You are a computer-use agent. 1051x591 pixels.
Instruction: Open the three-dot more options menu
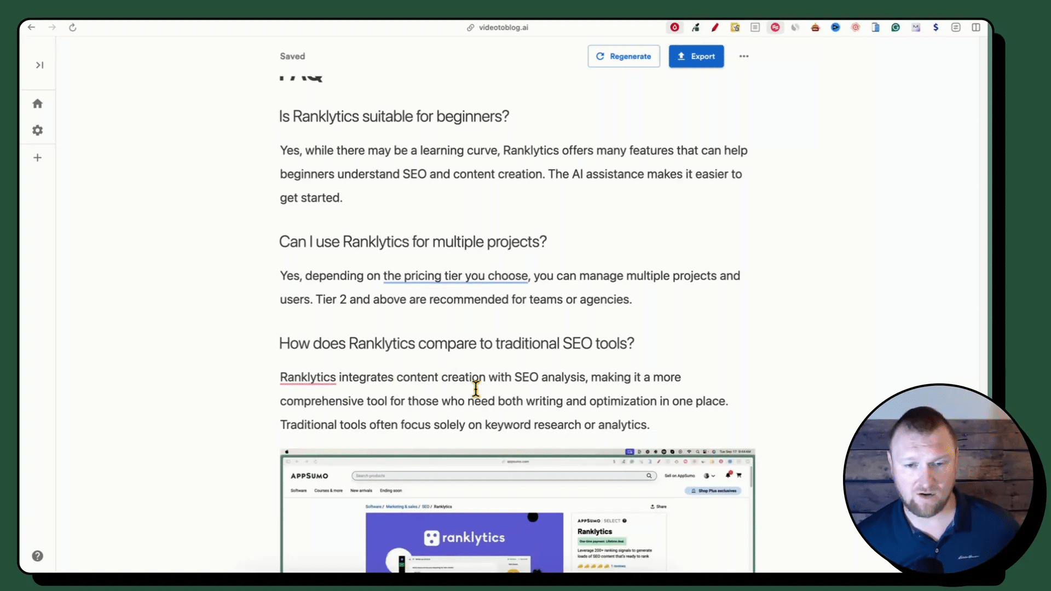pyautogui.click(x=743, y=56)
